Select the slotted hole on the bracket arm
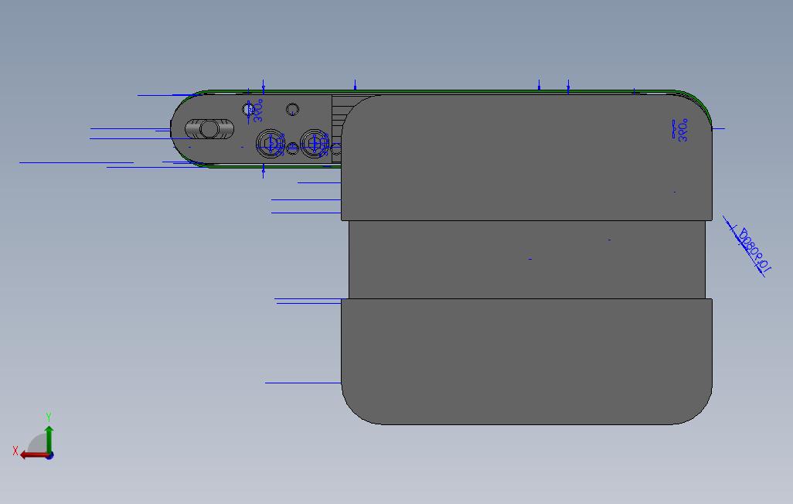The width and height of the screenshot is (793, 504). [x=209, y=129]
